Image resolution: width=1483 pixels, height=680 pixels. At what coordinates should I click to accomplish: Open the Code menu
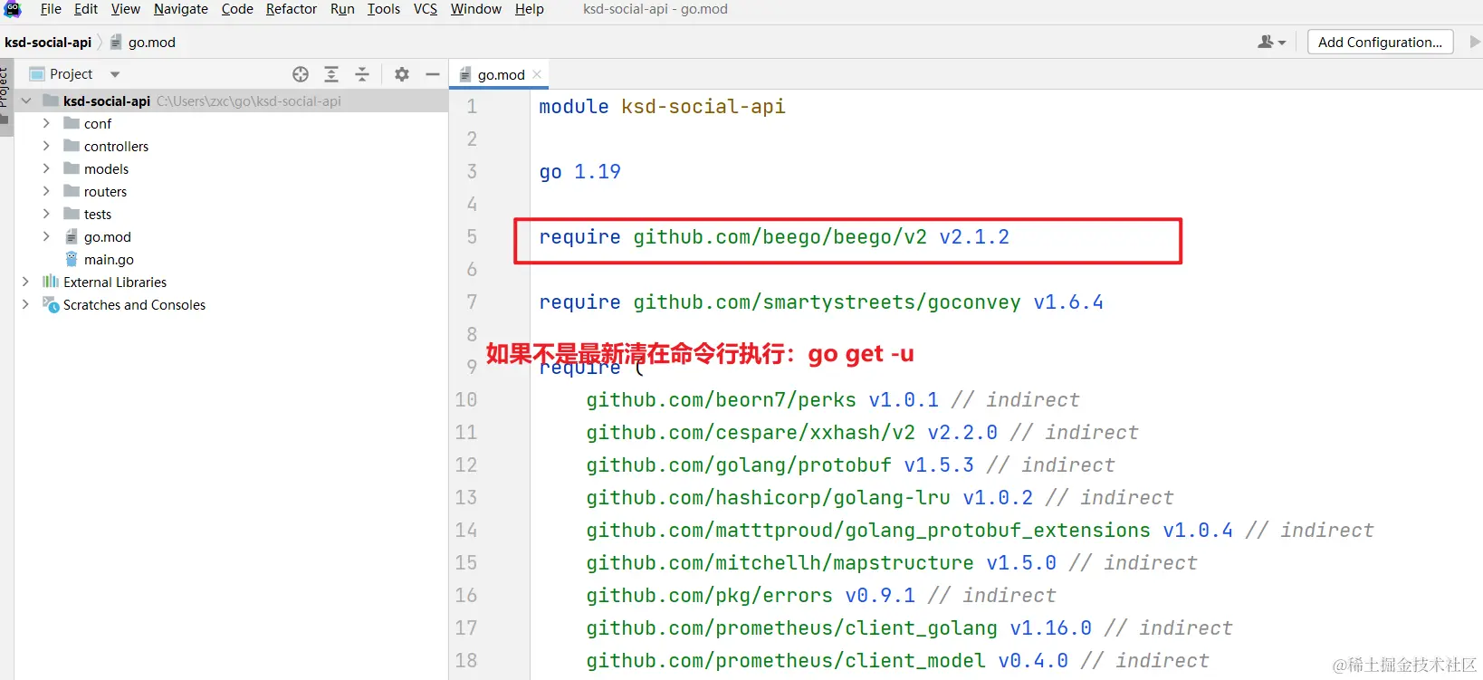coord(237,9)
